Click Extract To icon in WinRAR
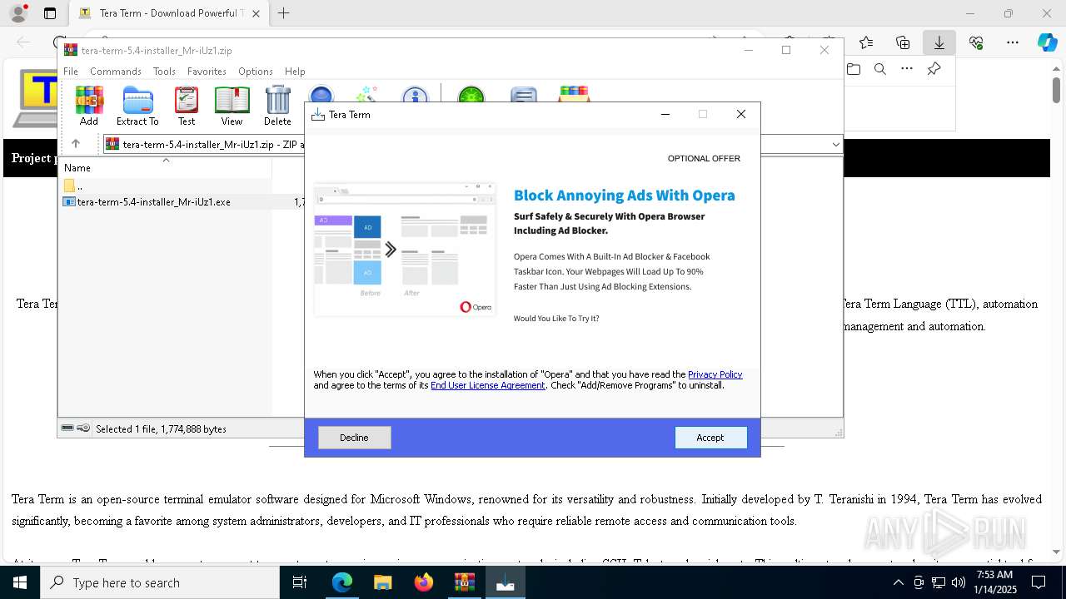This screenshot has width=1066, height=599. tap(137, 106)
